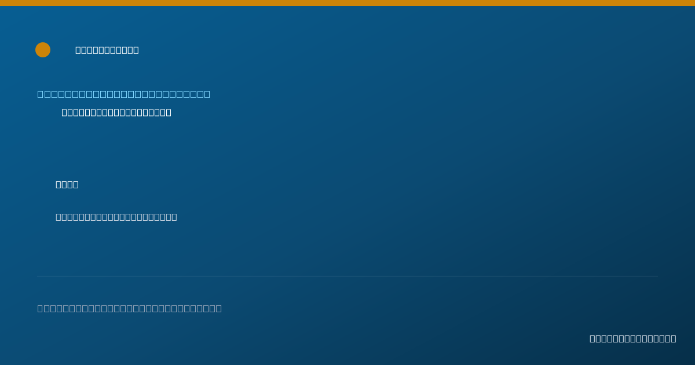Viewport: 695px width, 365px height.
Task: Click the last character of the pale line below the label
Action: (174, 217)
